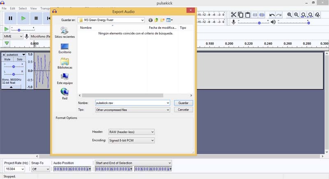The height and width of the screenshot is (179, 329).
Task: Open the Select menu
Action: pos(23,8)
